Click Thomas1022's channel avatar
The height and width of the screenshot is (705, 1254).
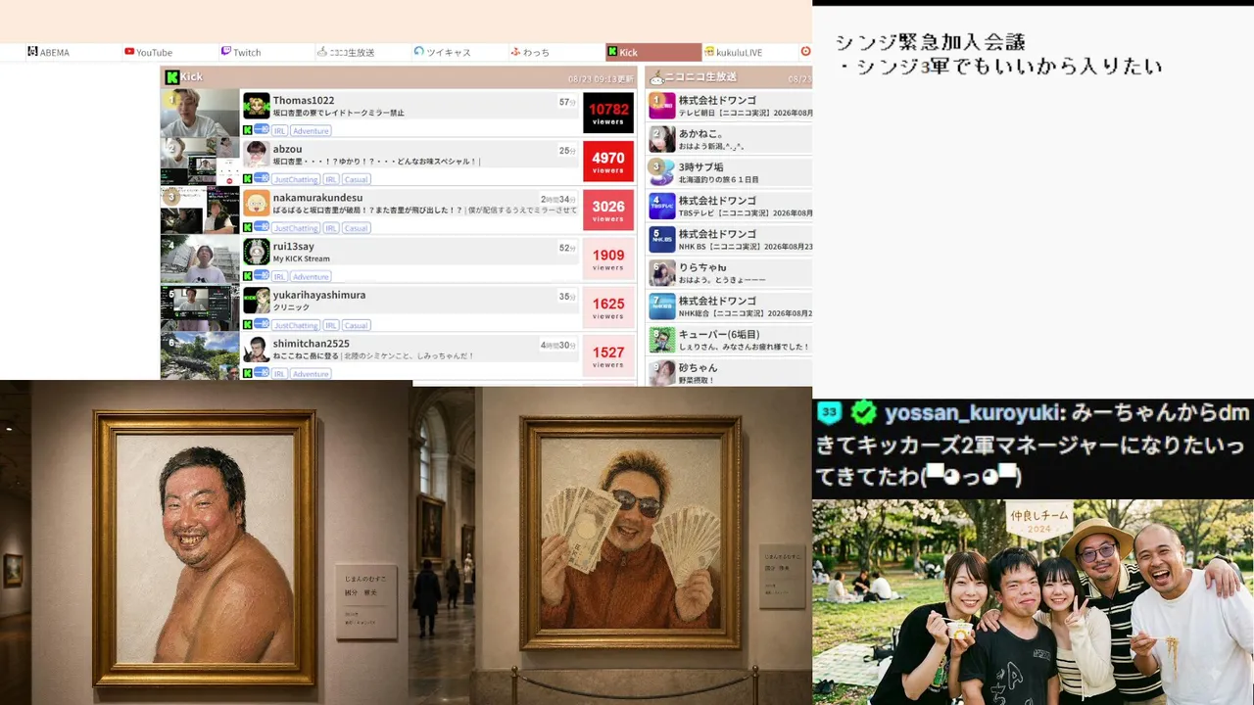257,106
